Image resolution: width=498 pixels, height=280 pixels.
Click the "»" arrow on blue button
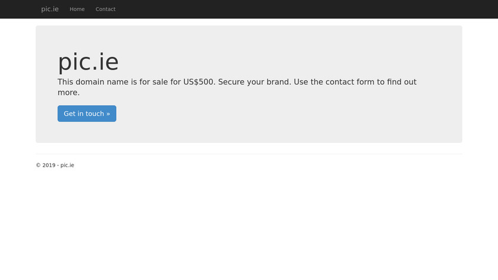pos(108,114)
